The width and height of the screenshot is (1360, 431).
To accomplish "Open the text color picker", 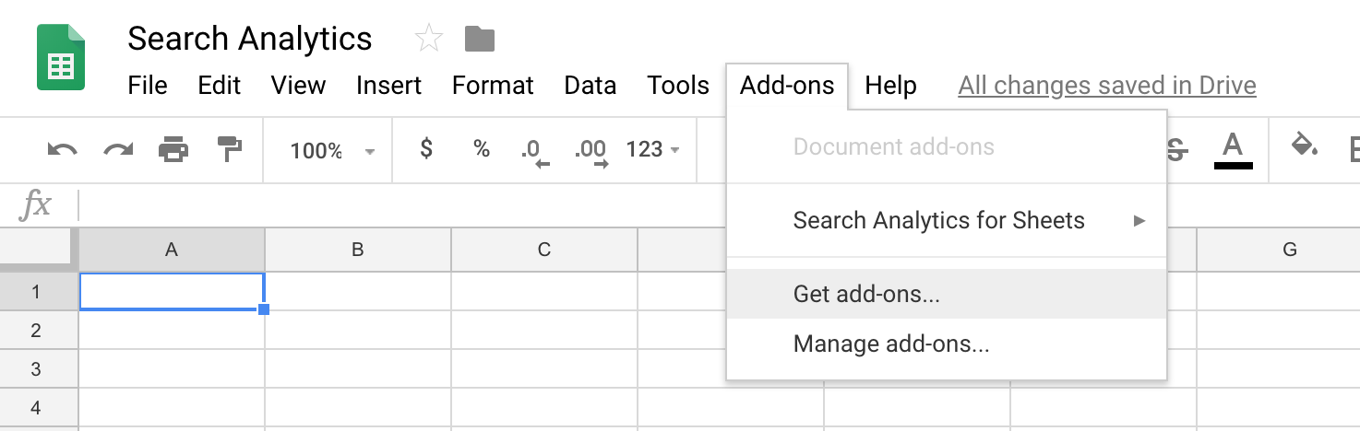I will [1233, 151].
